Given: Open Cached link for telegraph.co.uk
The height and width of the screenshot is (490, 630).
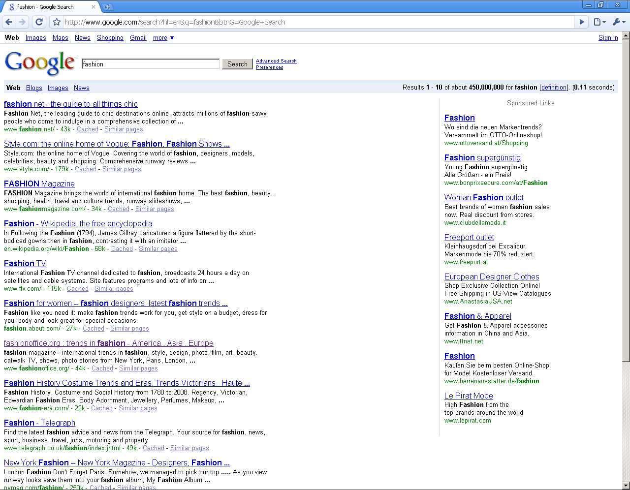Looking at the screenshot, I should click(154, 448).
